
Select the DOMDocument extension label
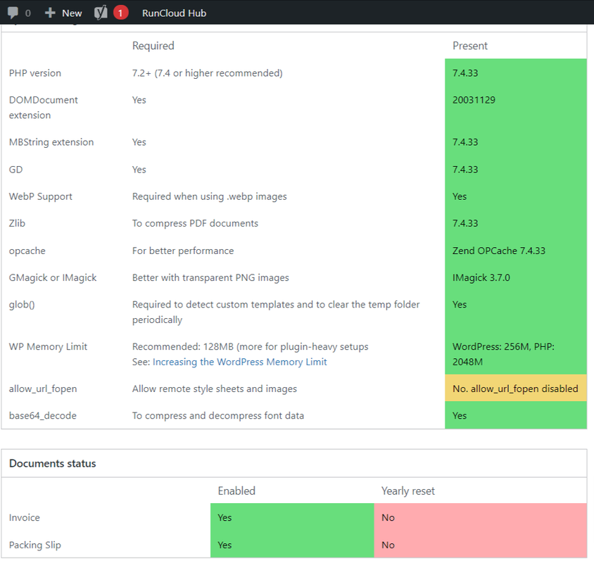(x=43, y=108)
